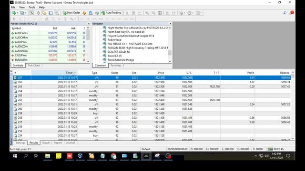Open the Profiles toolbar icon
The image size is (305, 171).
tap(22, 13)
